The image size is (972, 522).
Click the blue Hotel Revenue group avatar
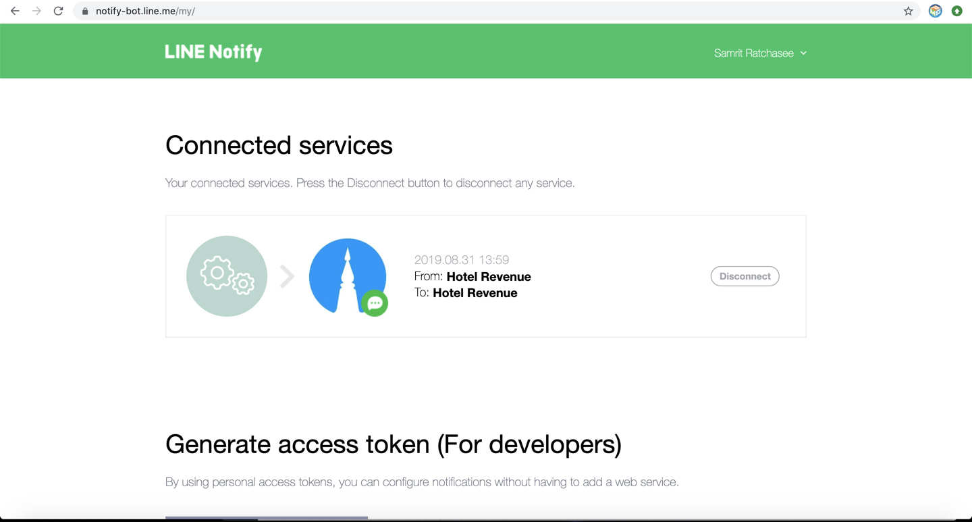(346, 275)
